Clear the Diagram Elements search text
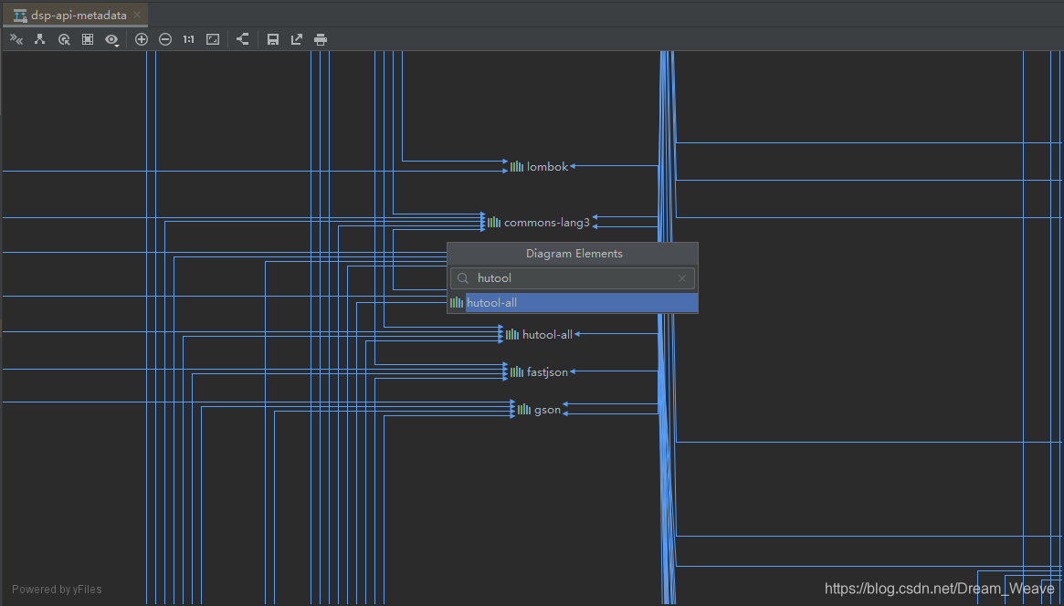The width and height of the screenshot is (1064, 606). tap(682, 278)
